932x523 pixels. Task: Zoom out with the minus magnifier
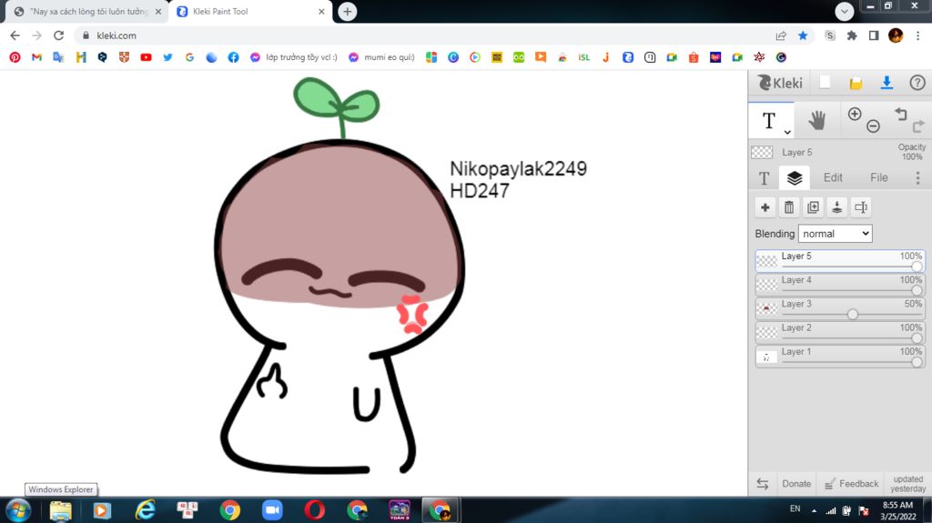tap(873, 126)
